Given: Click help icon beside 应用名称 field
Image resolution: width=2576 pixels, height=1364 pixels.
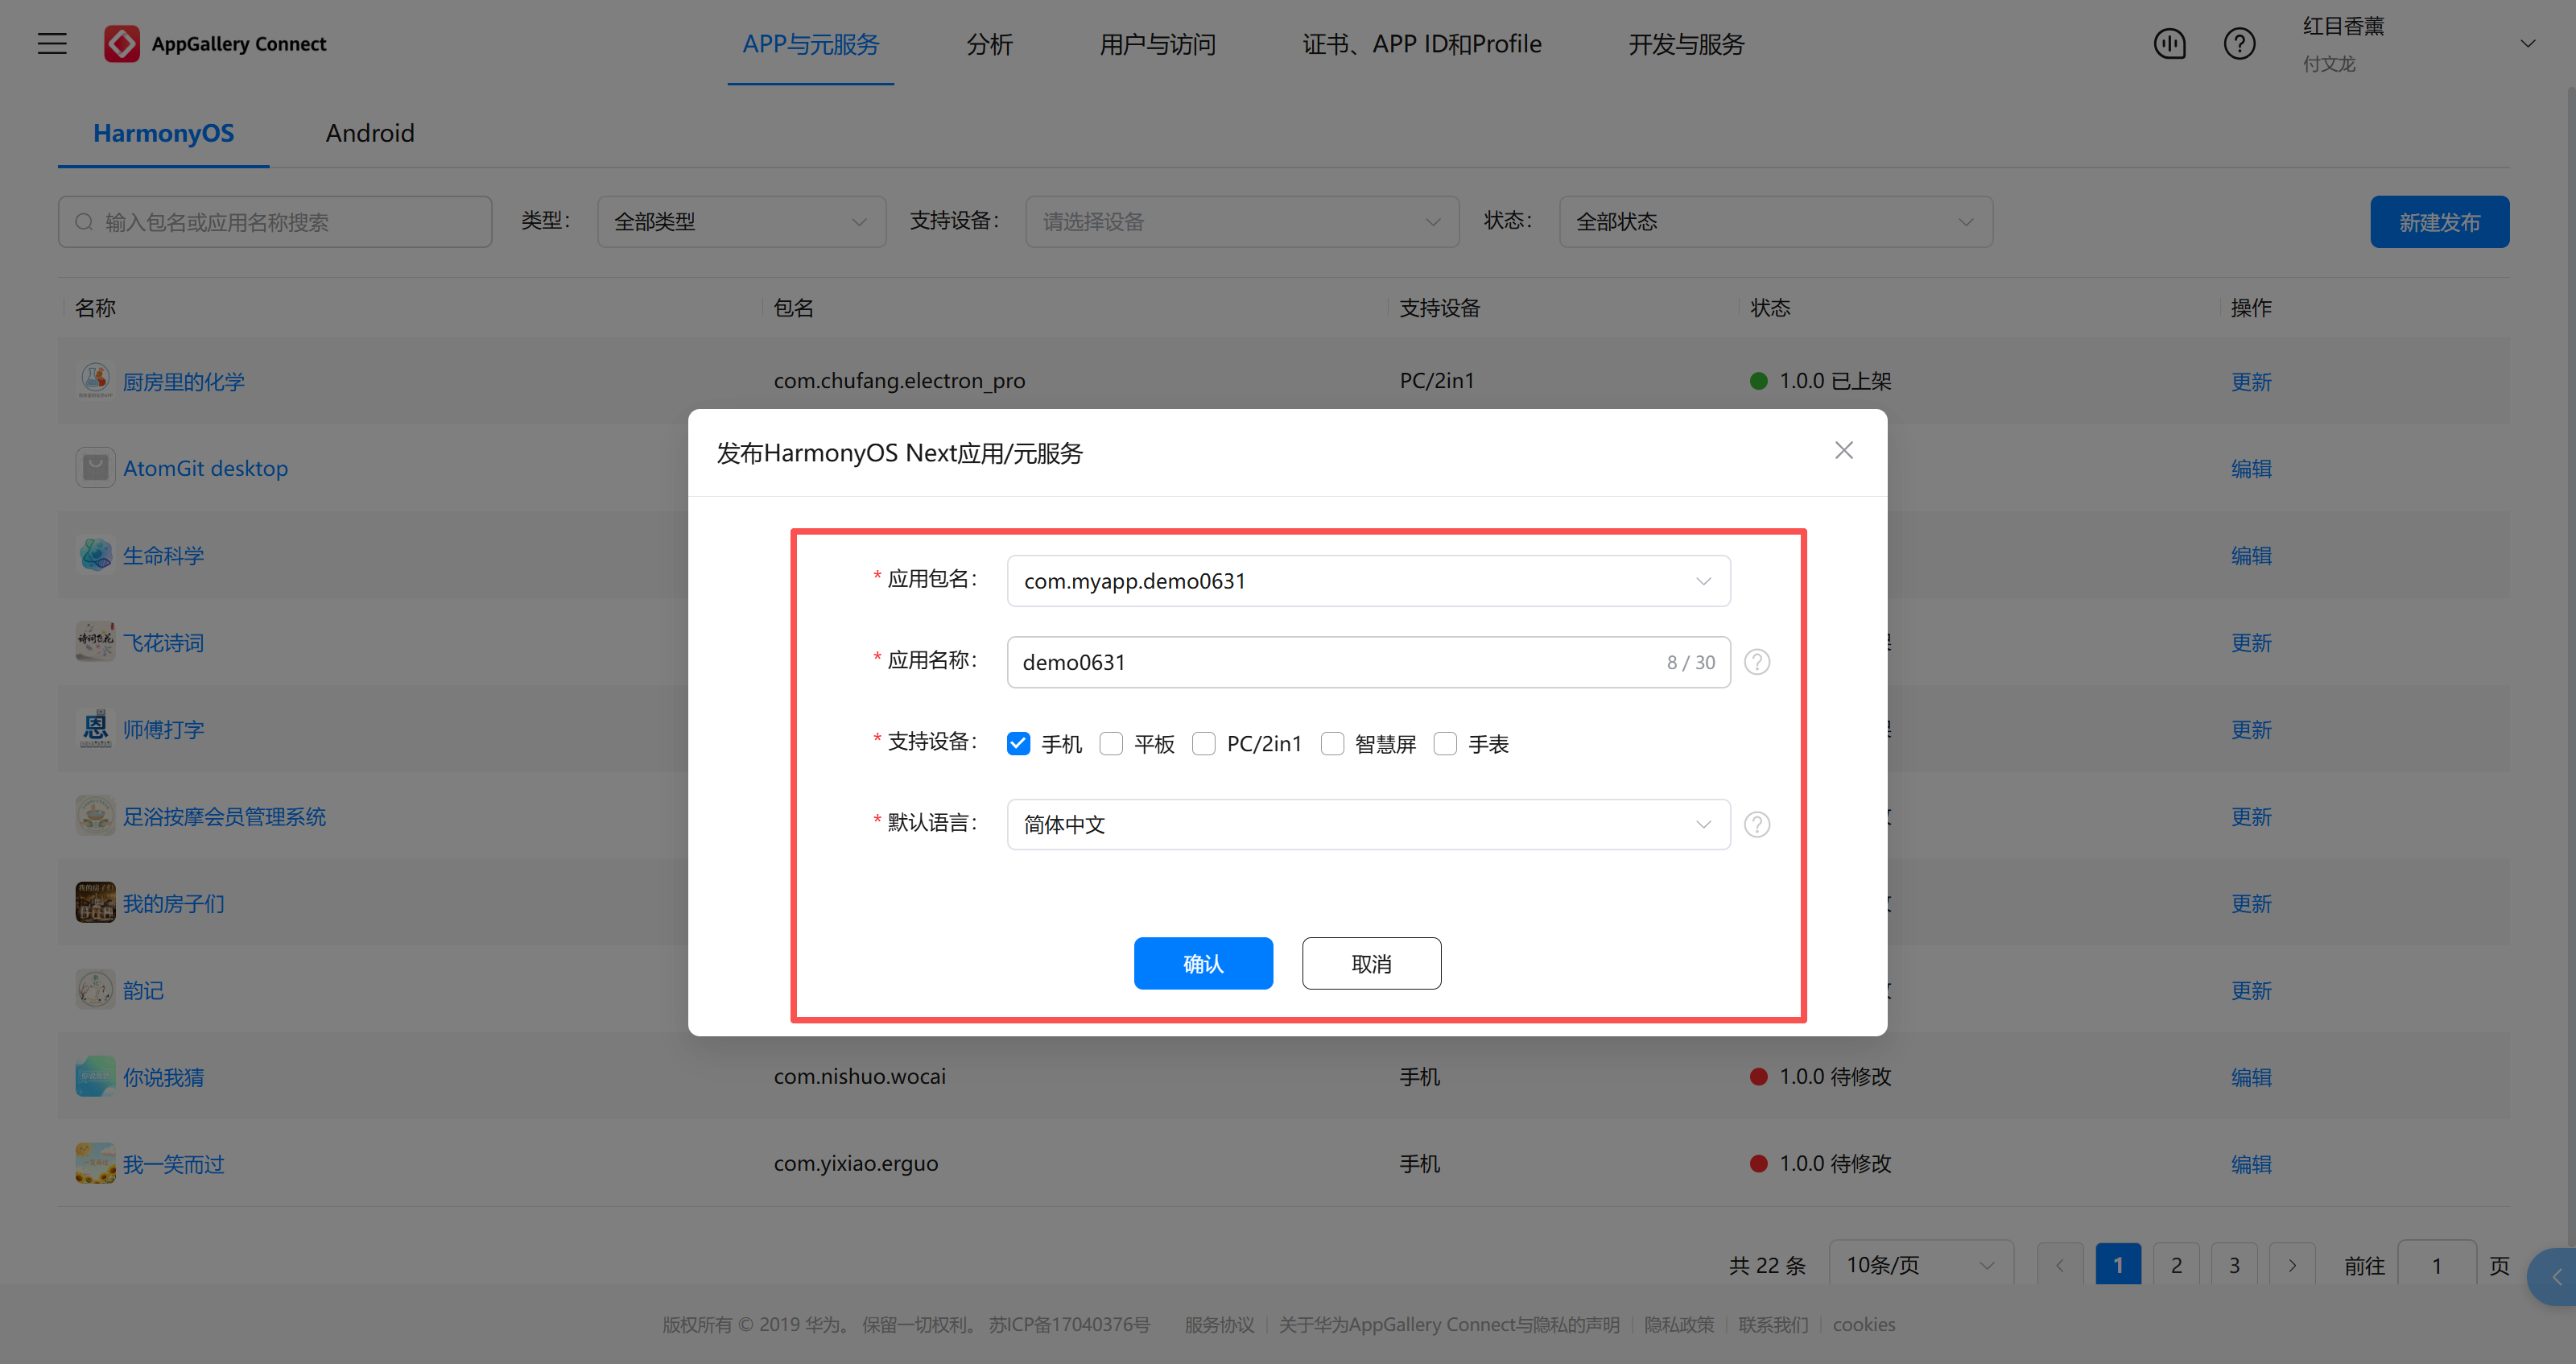Looking at the screenshot, I should click(1757, 662).
